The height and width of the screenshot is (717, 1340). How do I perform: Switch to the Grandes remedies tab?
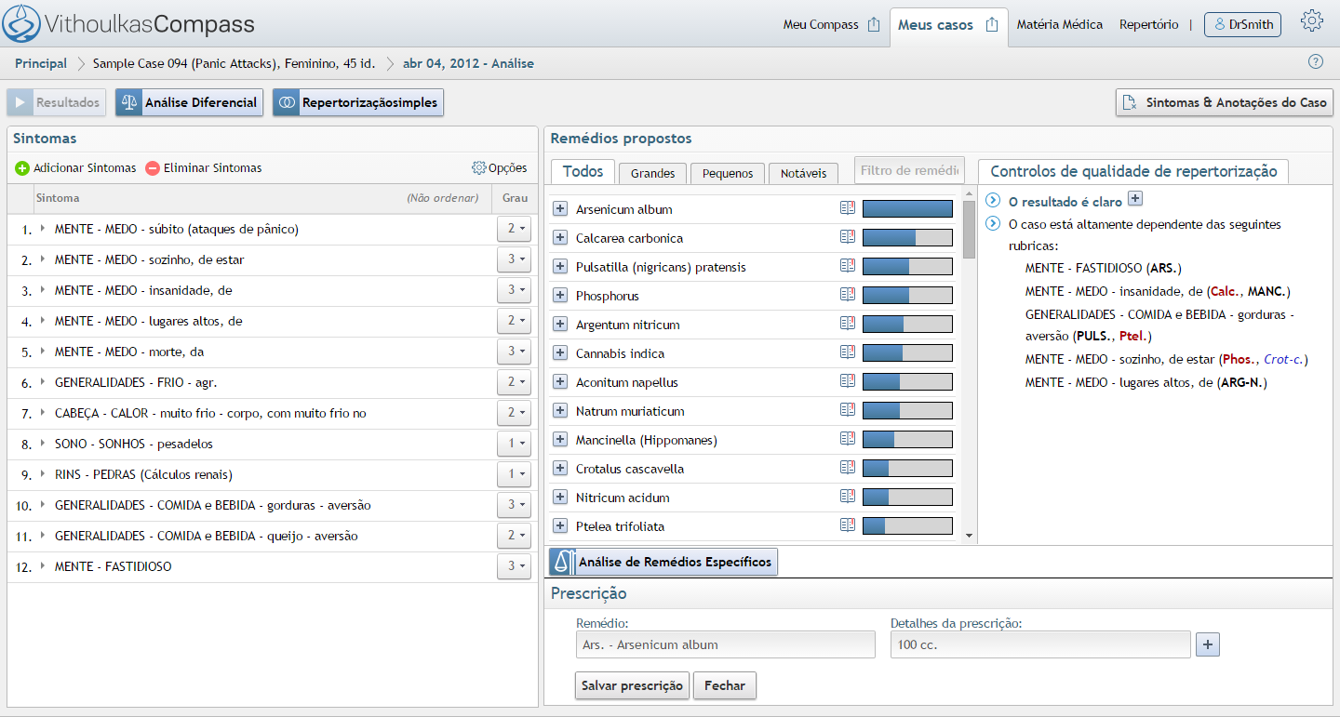click(652, 173)
